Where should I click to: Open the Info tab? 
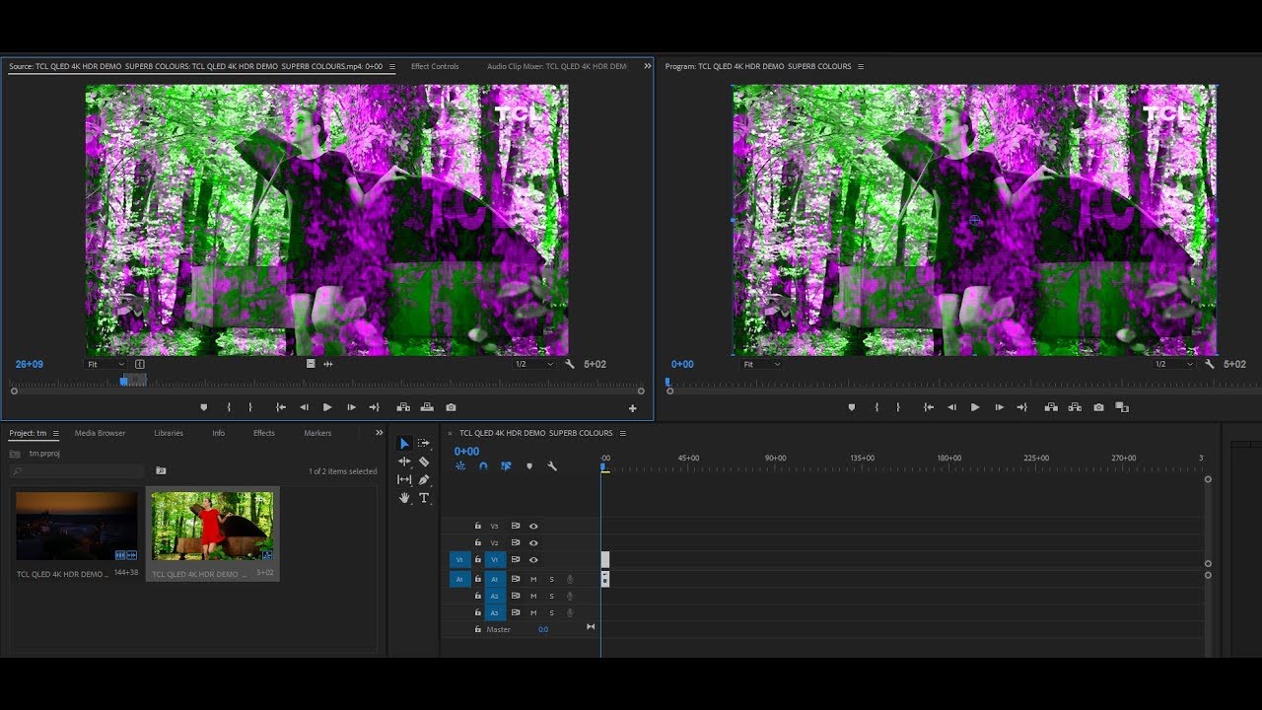219,433
